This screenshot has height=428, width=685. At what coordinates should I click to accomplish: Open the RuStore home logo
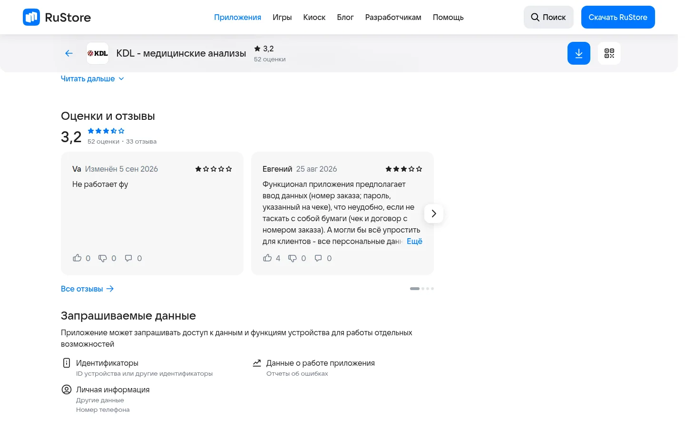click(57, 17)
